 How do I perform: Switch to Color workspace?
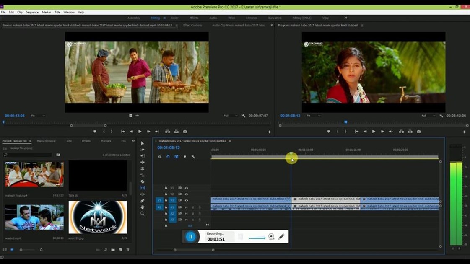(x=175, y=18)
